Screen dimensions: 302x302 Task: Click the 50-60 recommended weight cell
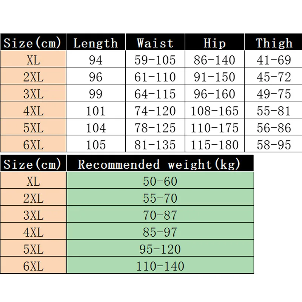click(160, 180)
